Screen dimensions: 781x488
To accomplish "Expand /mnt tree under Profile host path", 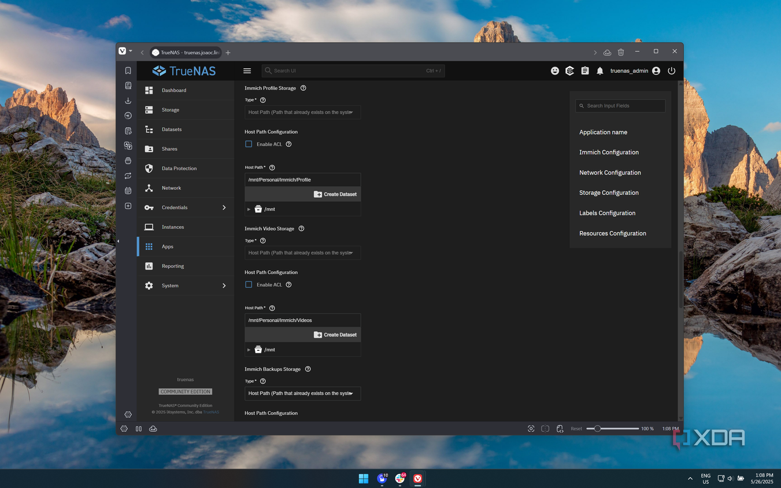I will (249, 209).
